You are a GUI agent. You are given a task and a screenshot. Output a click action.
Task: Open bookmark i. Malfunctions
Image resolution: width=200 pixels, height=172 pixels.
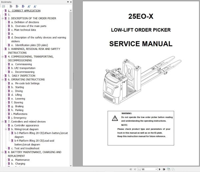pyautogui.click(x=19, y=114)
